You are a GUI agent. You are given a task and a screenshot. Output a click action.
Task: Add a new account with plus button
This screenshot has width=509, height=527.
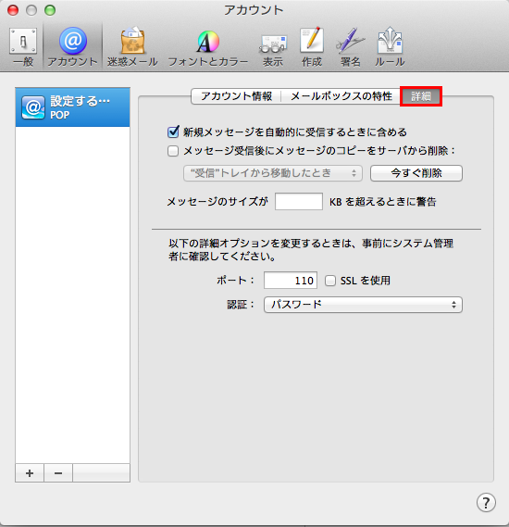point(30,473)
